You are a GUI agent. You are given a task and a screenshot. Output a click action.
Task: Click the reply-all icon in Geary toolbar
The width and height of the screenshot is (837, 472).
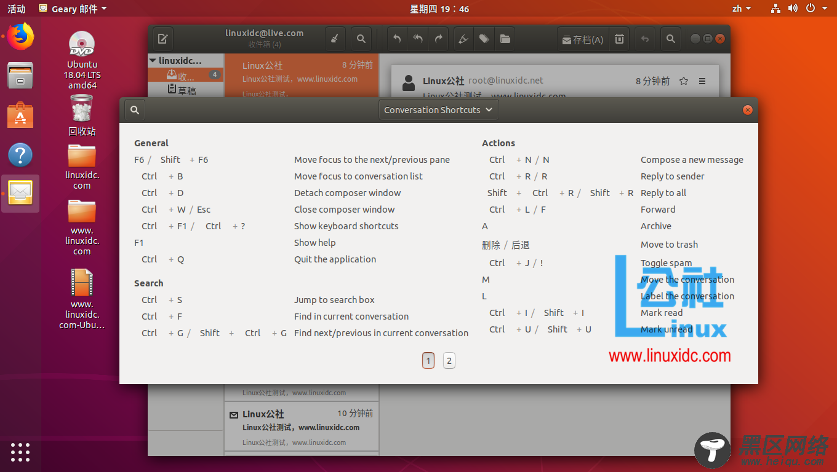[418, 39]
